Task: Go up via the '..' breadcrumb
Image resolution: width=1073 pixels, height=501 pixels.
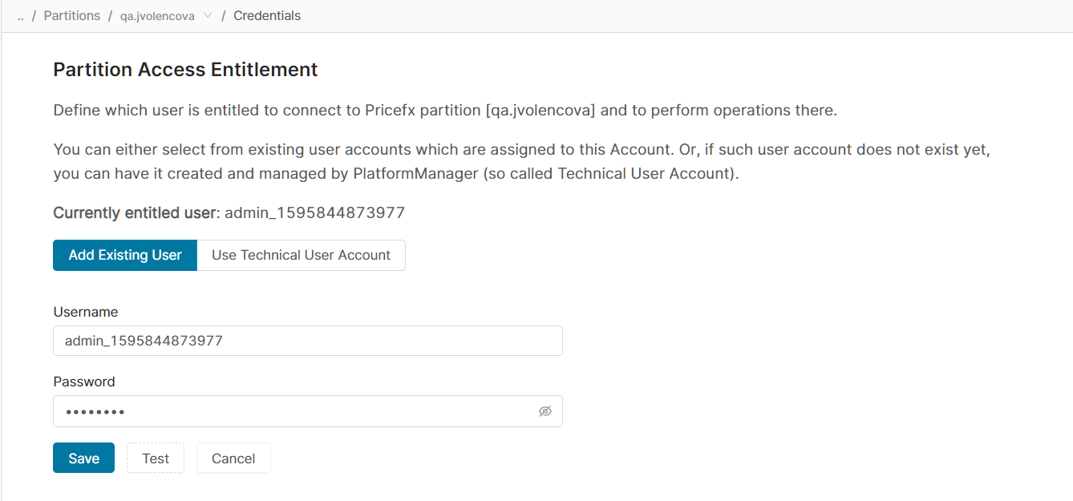Action: tap(20, 16)
